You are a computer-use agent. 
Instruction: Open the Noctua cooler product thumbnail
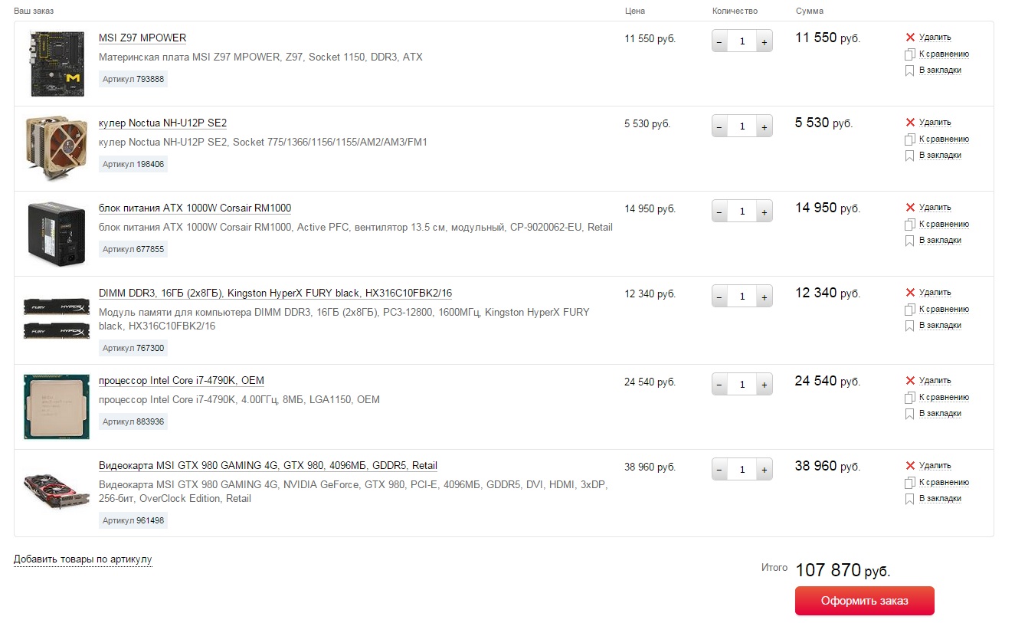tap(57, 148)
